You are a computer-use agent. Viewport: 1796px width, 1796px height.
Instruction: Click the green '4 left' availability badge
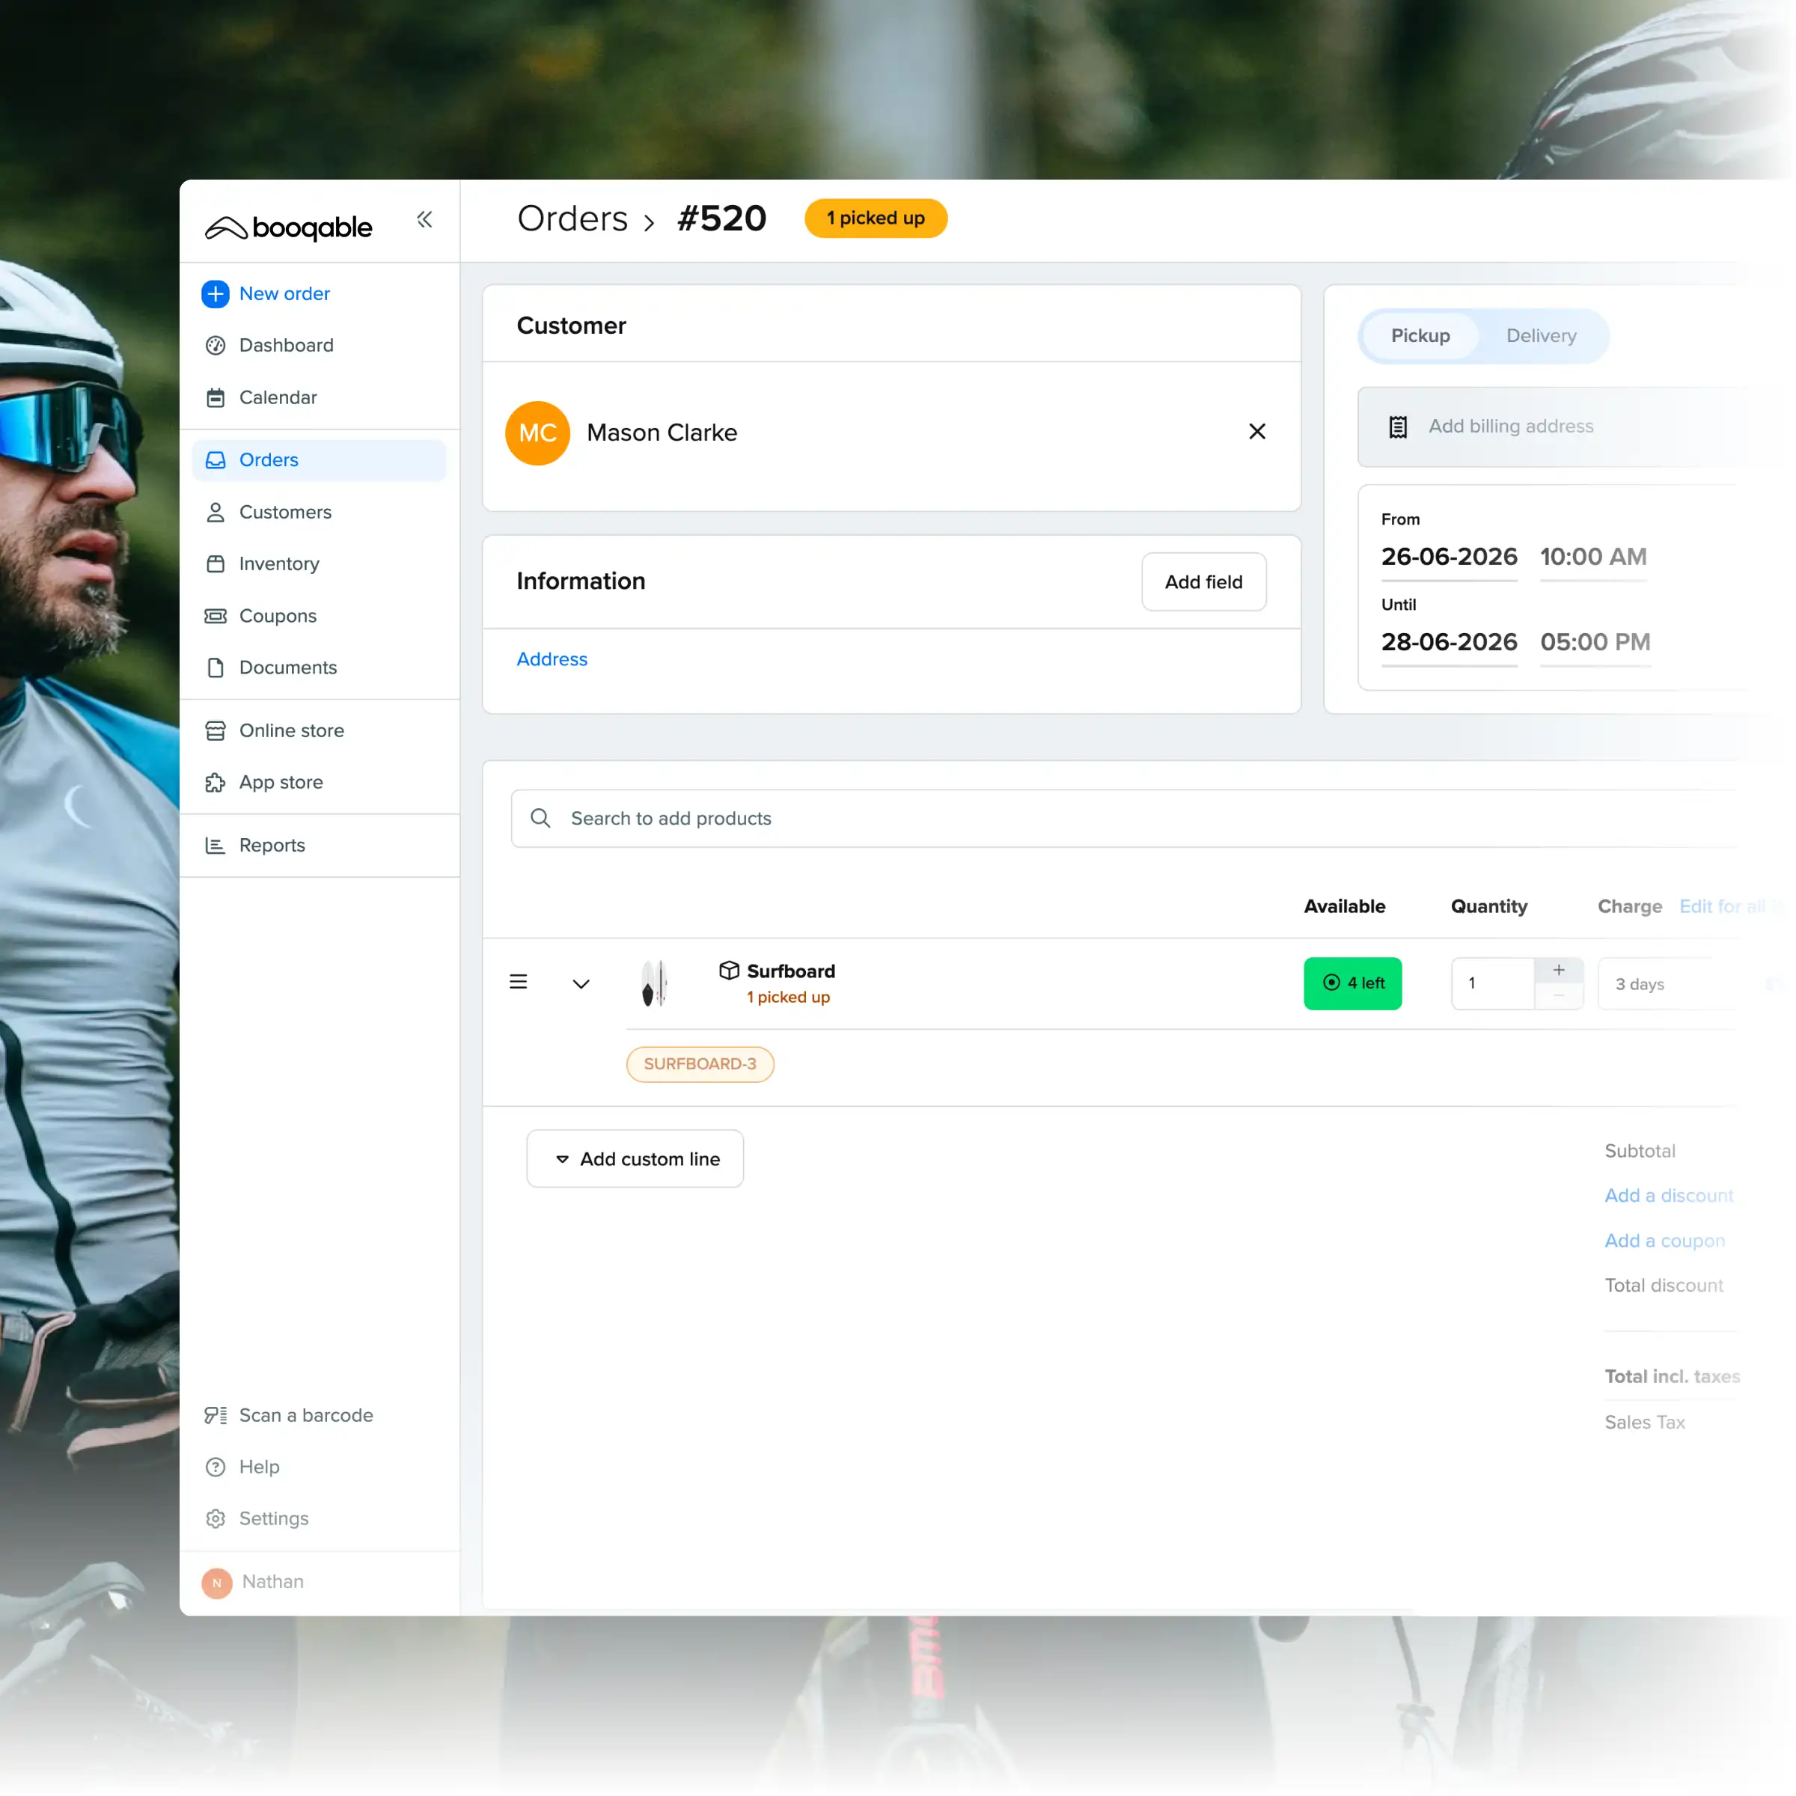pyautogui.click(x=1352, y=983)
